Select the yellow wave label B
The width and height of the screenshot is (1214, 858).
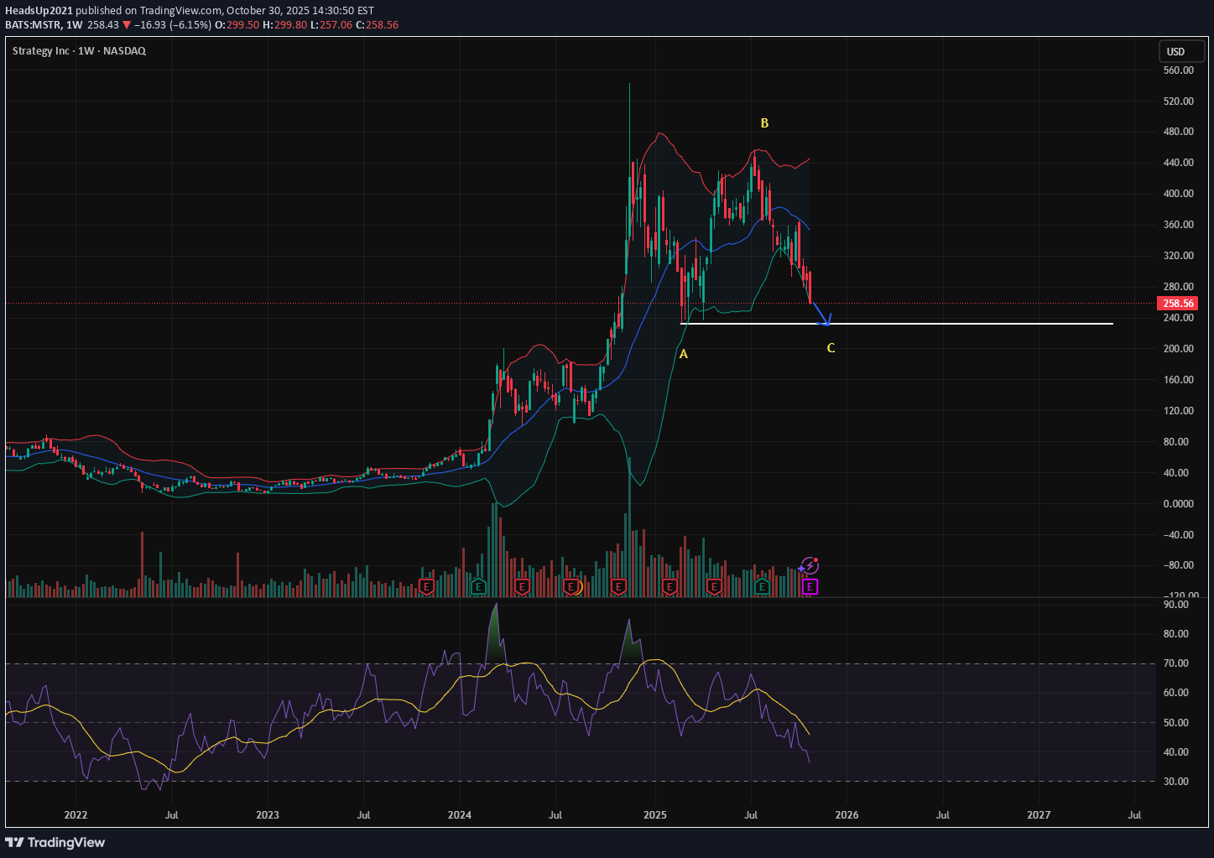[764, 123]
